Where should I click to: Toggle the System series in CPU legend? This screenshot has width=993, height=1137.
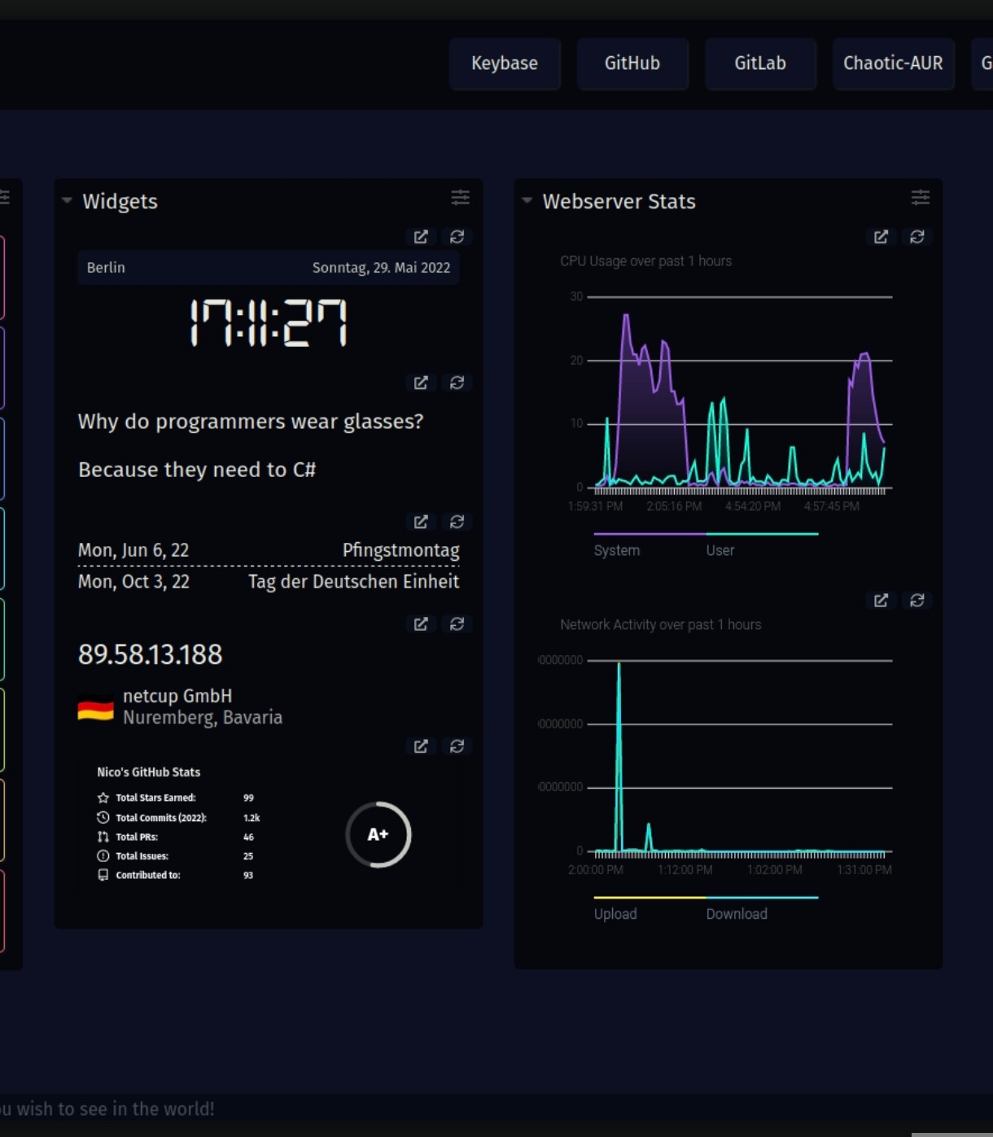pyautogui.click(x=617, y=550)
